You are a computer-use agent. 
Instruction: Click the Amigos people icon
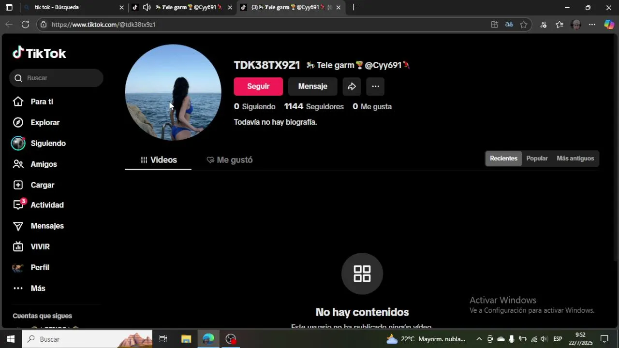point(18,164)
